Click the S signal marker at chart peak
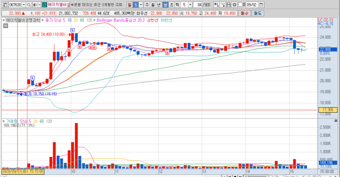340x177 pixels. [72, 31]
